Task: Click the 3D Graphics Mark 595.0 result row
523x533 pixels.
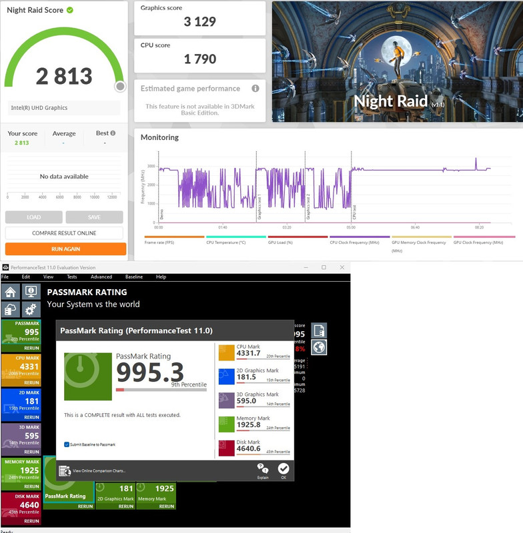Action: tap(254, 400)
